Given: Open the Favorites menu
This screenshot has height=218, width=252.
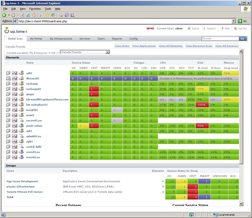Looking at the screenshot, I should click(35, 9).
